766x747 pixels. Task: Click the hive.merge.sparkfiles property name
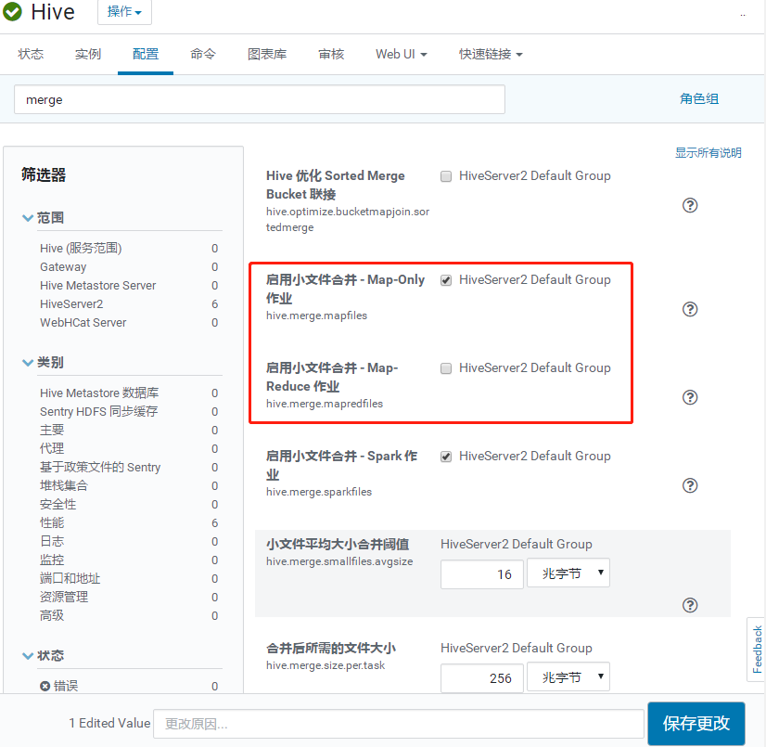(319, 492)
